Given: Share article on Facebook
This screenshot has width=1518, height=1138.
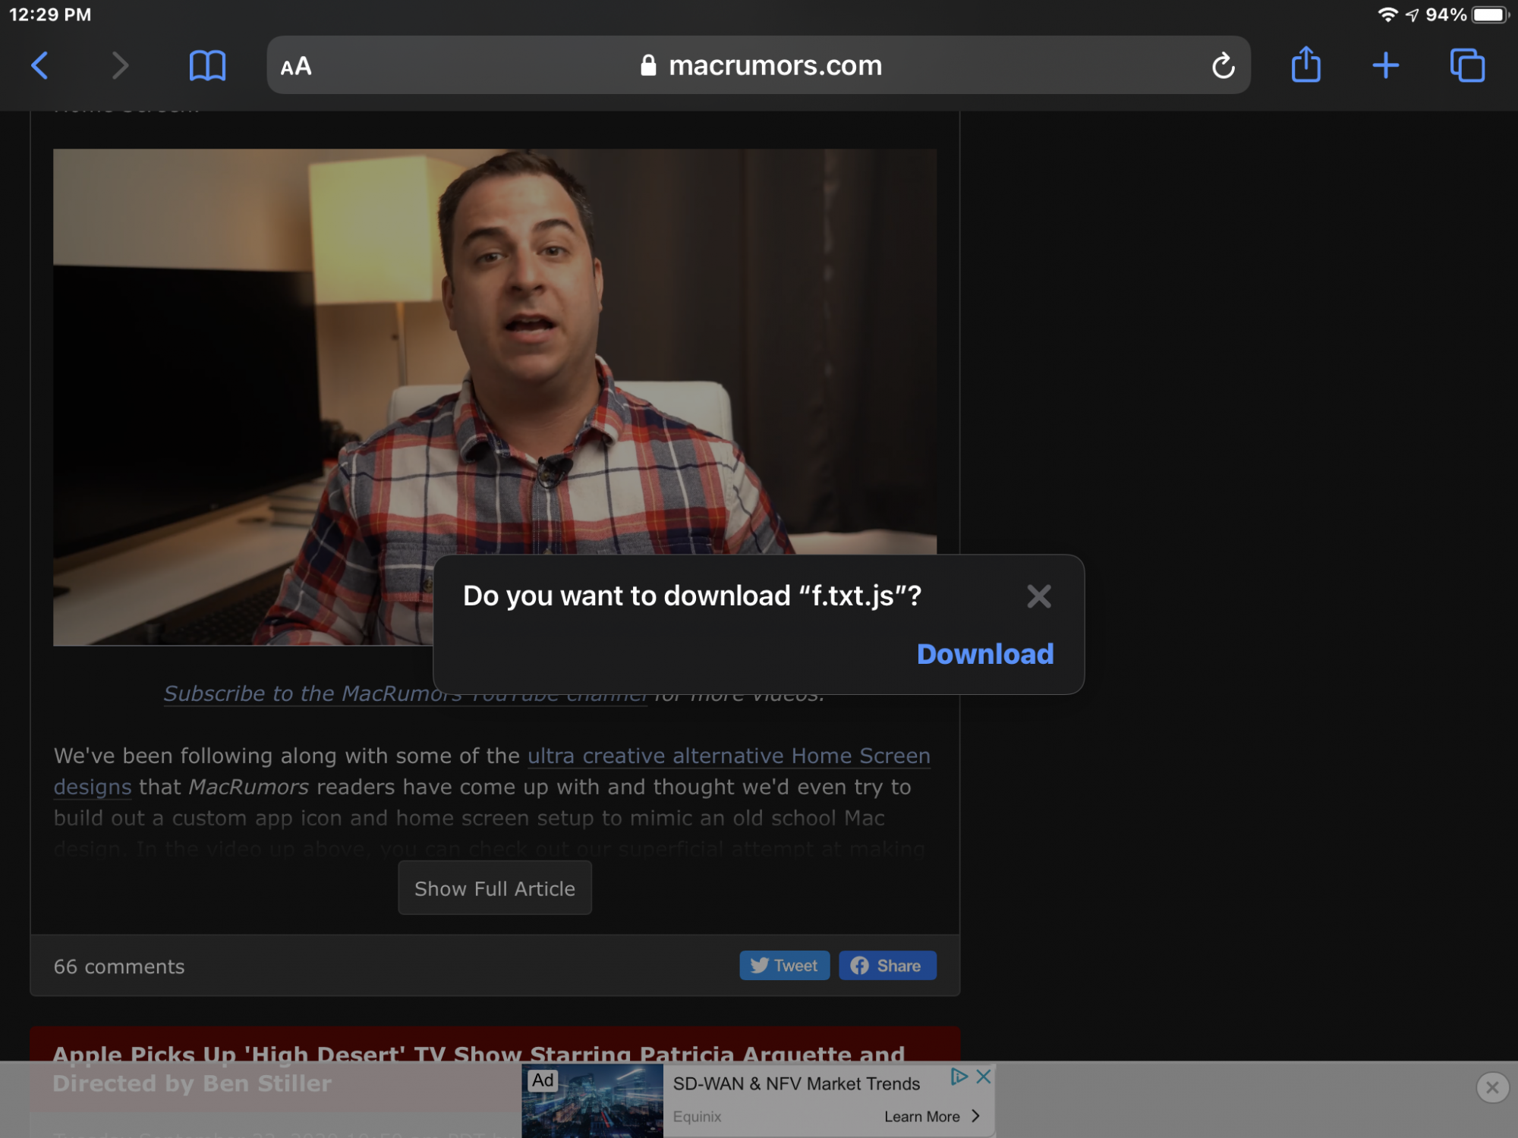Looking at the screenshot, I should pyautogui.click(x=887, y=966).
